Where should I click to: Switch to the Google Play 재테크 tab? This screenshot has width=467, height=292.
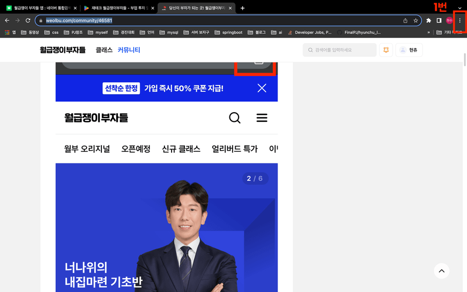tap(119, 8)
